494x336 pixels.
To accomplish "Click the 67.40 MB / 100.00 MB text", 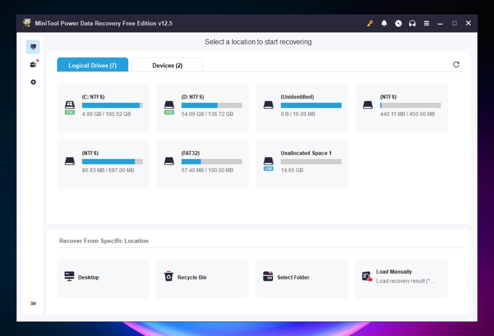I will point(207,170).
